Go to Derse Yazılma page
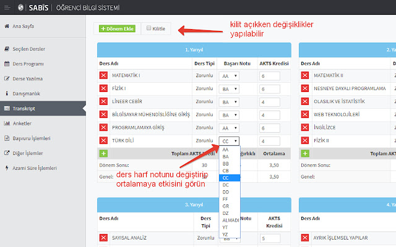 pyautogui.click(x=27, y=78)
